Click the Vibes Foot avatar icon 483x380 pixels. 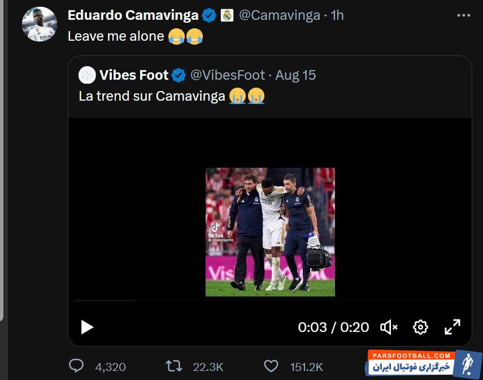pyautogui.click(x=87, y=75)
